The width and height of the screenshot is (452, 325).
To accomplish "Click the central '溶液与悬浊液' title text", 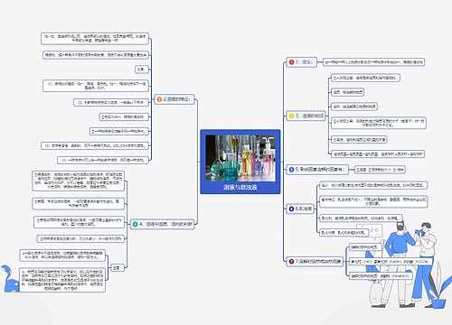I will tap(240, 187).
